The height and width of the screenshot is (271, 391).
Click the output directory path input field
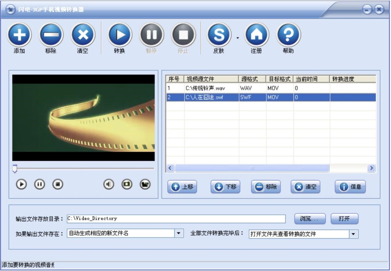[x=176, y=219]
